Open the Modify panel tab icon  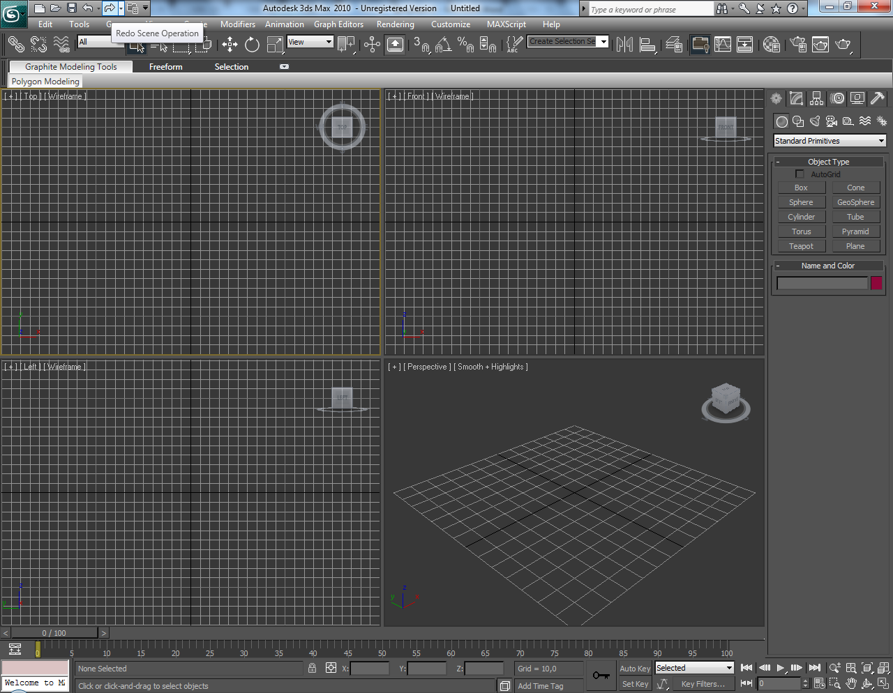coord(796,98)
